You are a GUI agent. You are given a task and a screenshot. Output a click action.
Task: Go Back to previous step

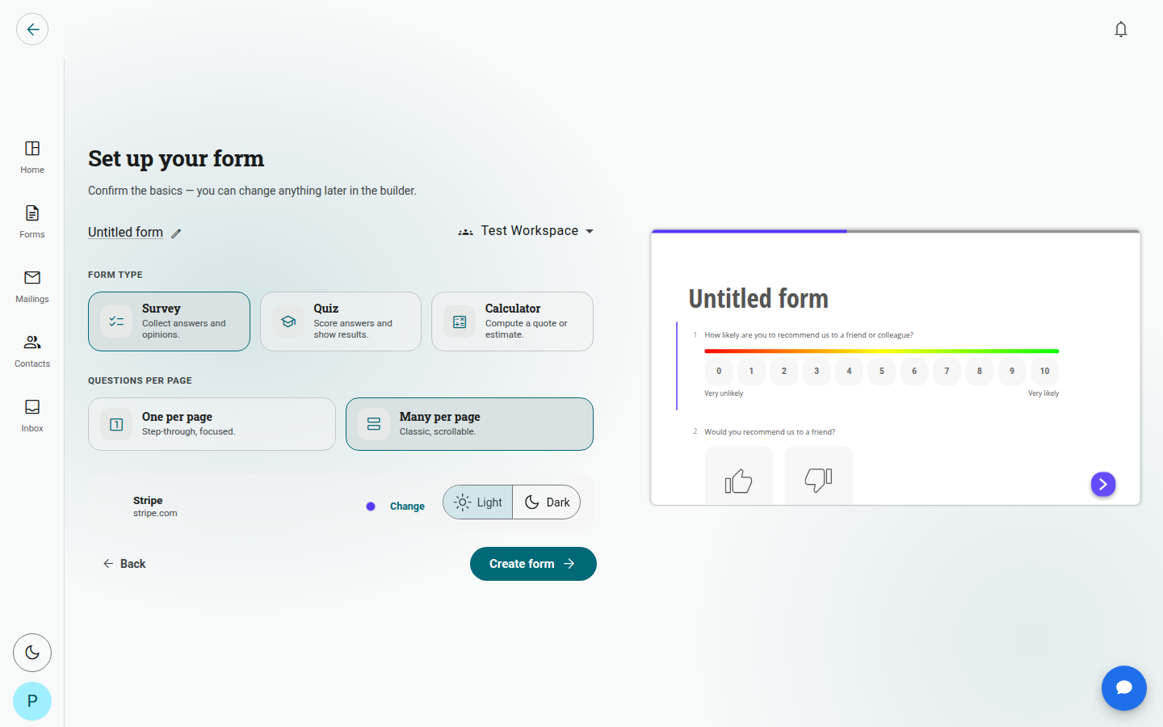pos(124,564)
